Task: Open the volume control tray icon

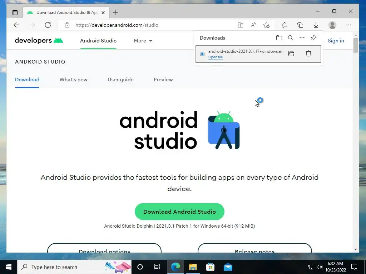Action: pyautogui.click(x=319, y=267)
